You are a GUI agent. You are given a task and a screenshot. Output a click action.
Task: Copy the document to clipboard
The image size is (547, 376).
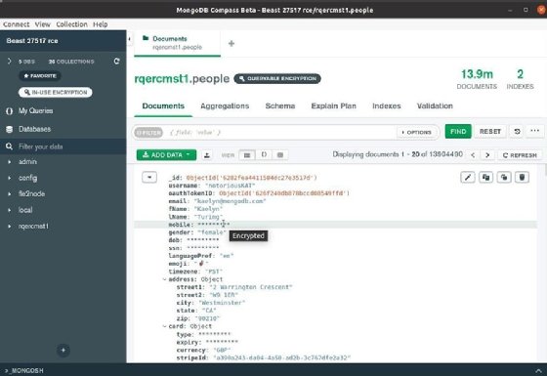point(486,177)
